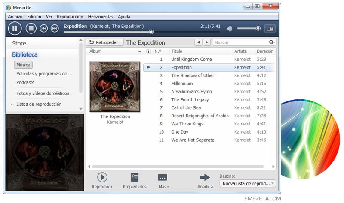Open Propiedades checklist icon
The width and height of the screenshot is (344, 203).
pyautogui.click(x=135, y=177)
